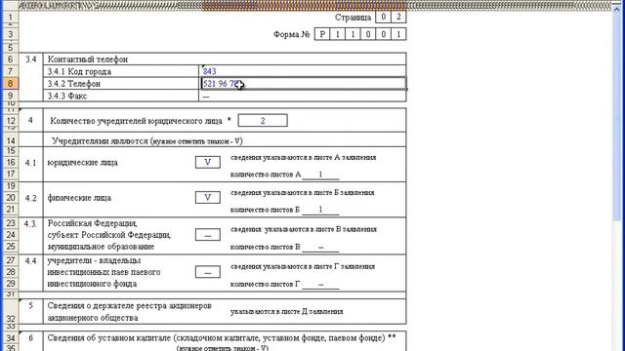
Task: Select the row 20 header
Action: tap(10, 197)
